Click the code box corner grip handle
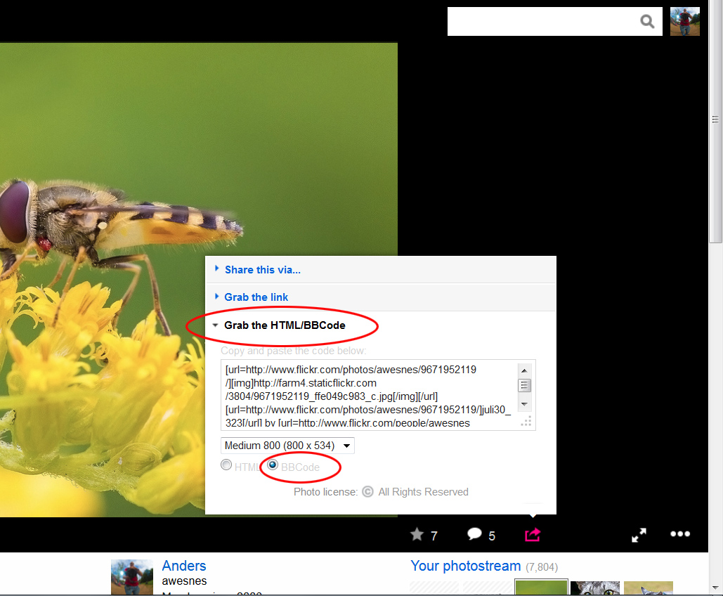This screenshot has width=723, height=596. 526,421
